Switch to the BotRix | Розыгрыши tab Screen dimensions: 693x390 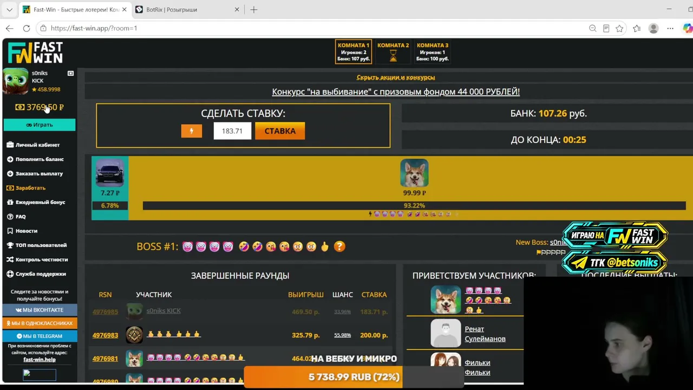[187, 10]
